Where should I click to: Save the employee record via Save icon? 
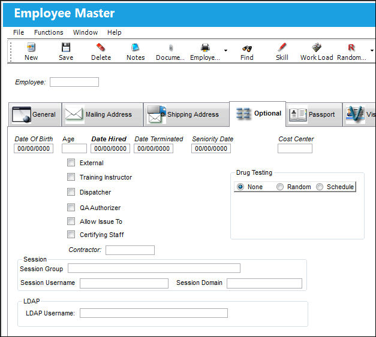pos(66,47)
